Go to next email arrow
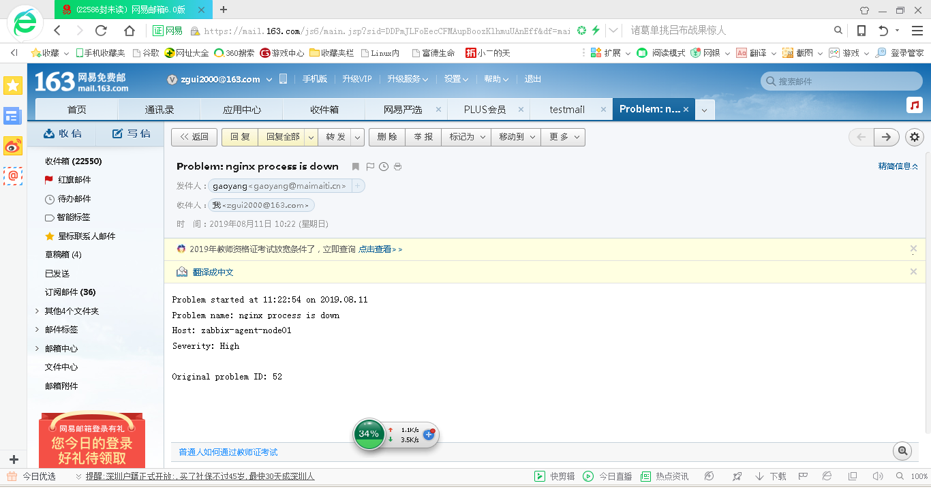 [x=886, y=137]
